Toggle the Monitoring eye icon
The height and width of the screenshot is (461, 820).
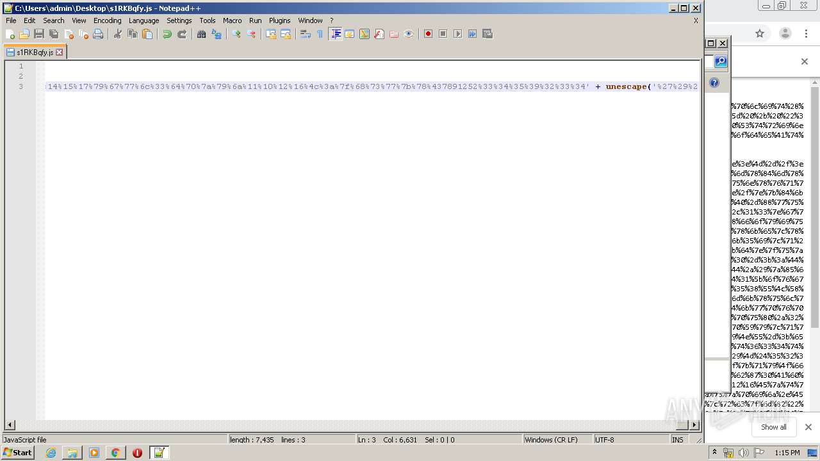click(409, 34)
